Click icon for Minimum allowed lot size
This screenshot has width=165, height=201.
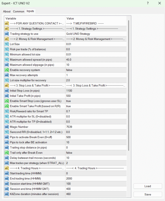pos(7,54)
